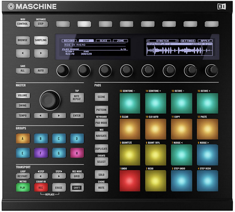Tap pad 7 NUDGE <

(x=181, y=155)
